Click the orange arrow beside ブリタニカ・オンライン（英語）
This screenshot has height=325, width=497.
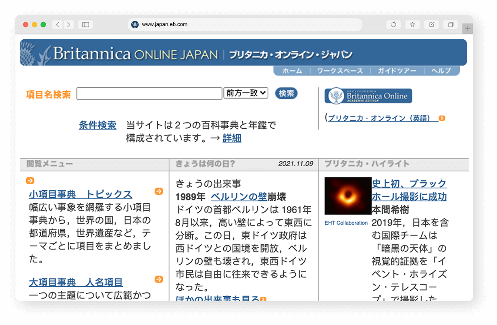click(x=442, y=118)
